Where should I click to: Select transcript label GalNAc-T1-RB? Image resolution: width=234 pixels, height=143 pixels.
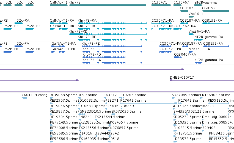coord(62,26)
